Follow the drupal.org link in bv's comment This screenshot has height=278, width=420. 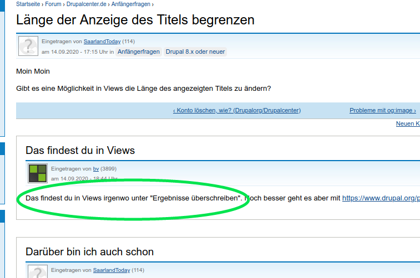point(381,198)
